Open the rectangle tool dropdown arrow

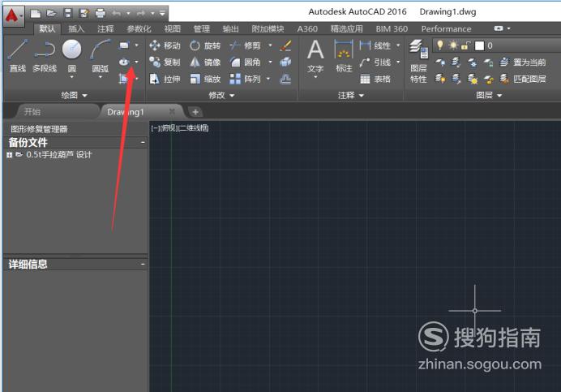pos(136,45)
